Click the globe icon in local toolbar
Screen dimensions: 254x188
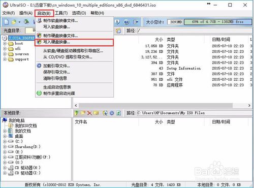(105, 113)
